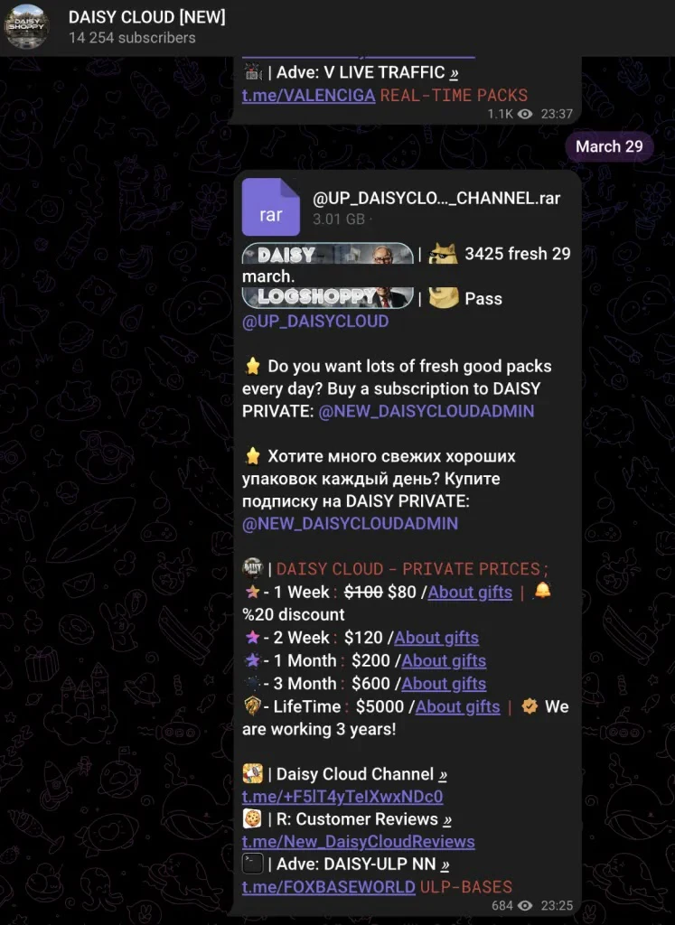Image resolution: width=675 pixels, height=925 pixels.
Task: Open @NEW_DAISYCLOUDADMIN mention in English paragraph
Action: (x=426, y=411)
